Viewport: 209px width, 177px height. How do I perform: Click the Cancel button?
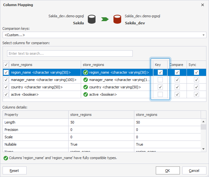coord(194,171)
